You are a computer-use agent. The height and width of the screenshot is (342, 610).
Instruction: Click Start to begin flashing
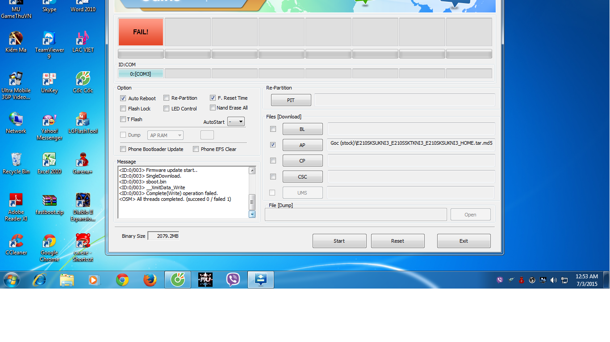(x=339, y=241)
